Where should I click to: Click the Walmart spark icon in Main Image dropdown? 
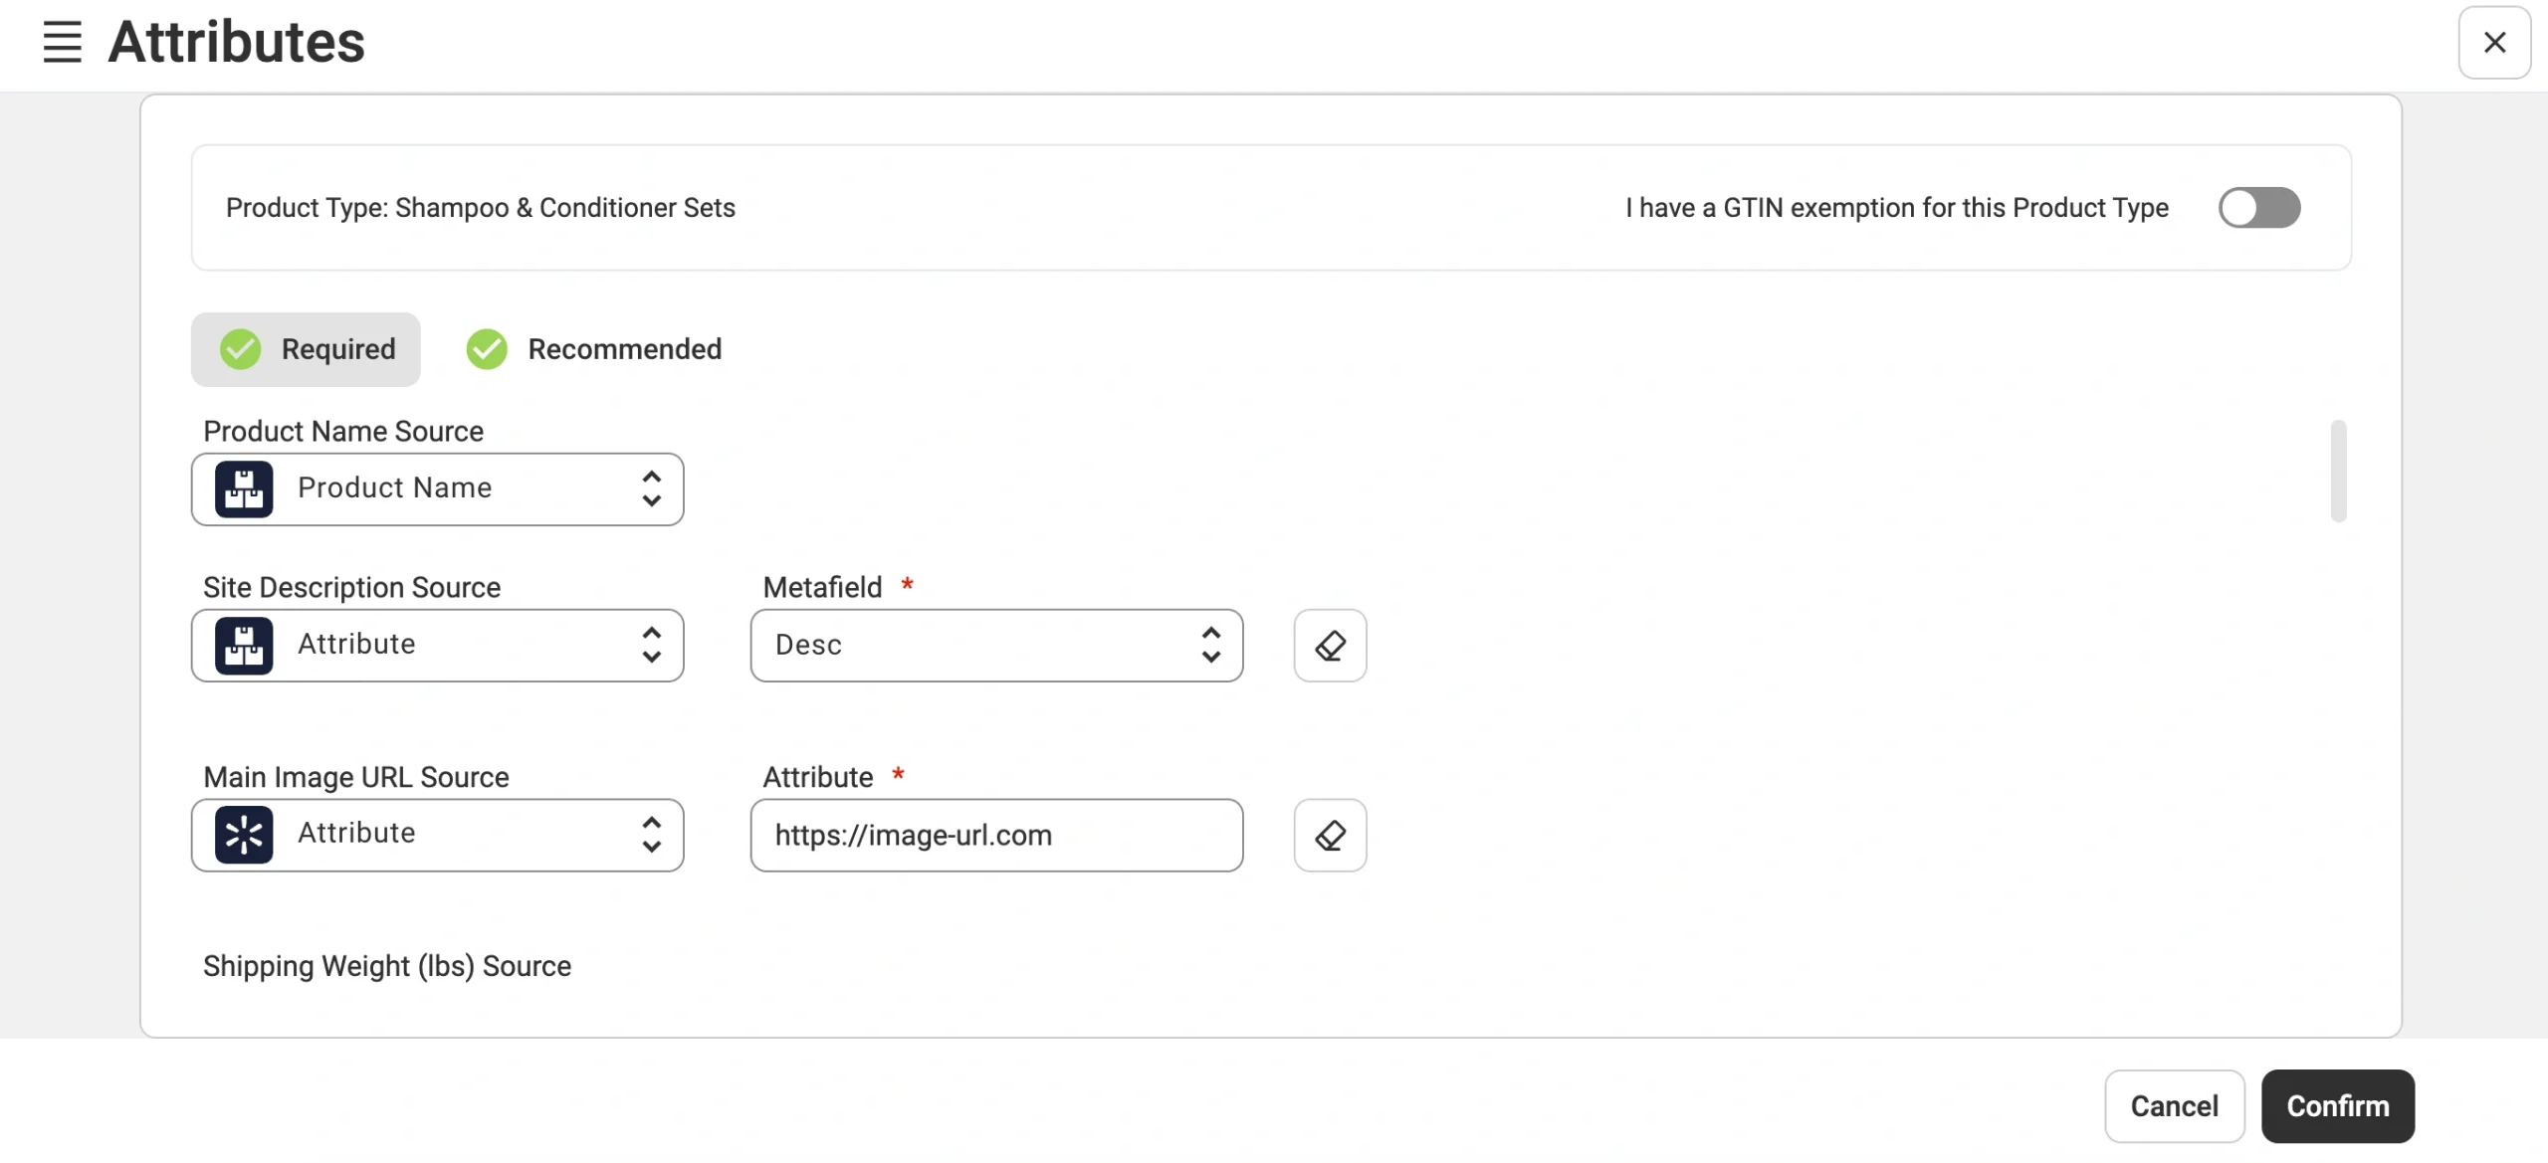(x=244, y=835)
